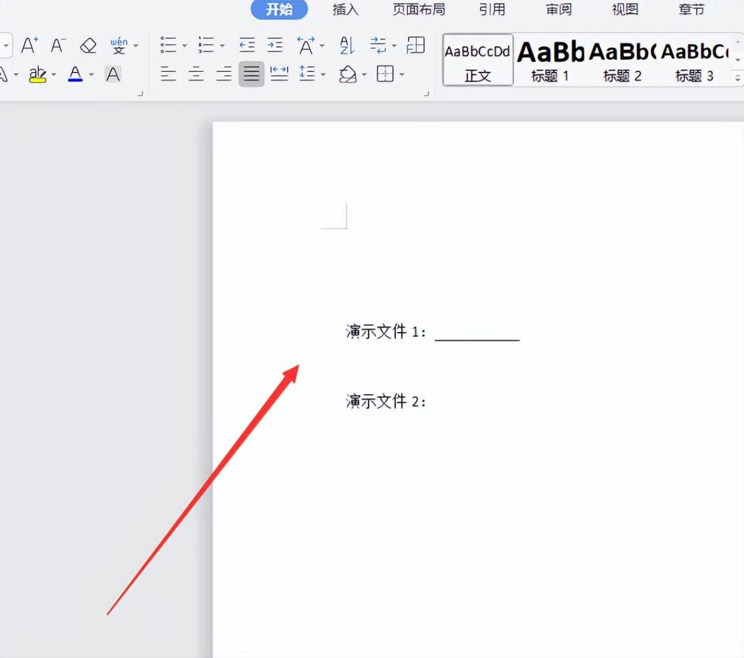This screenshot has height=658, width=744.
Task: Open the paragraph settings dialog launcher
Action: pyautogui.click(x=426, y=94)
